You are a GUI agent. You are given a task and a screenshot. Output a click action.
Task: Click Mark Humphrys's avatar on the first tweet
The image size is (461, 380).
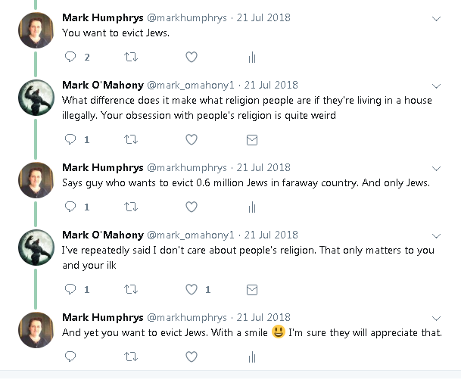point(36,30)
